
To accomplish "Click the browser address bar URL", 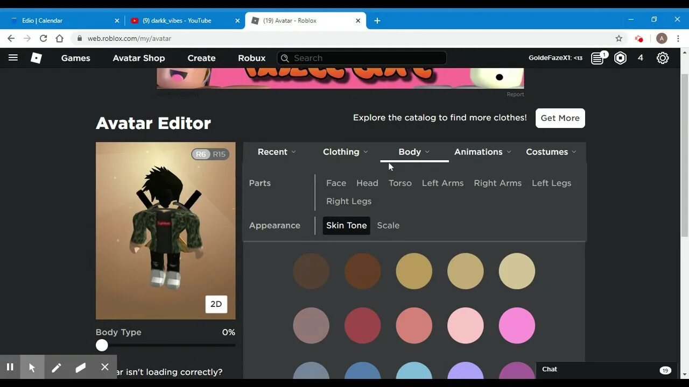I will pyautogui.click(x=129, y=38).
